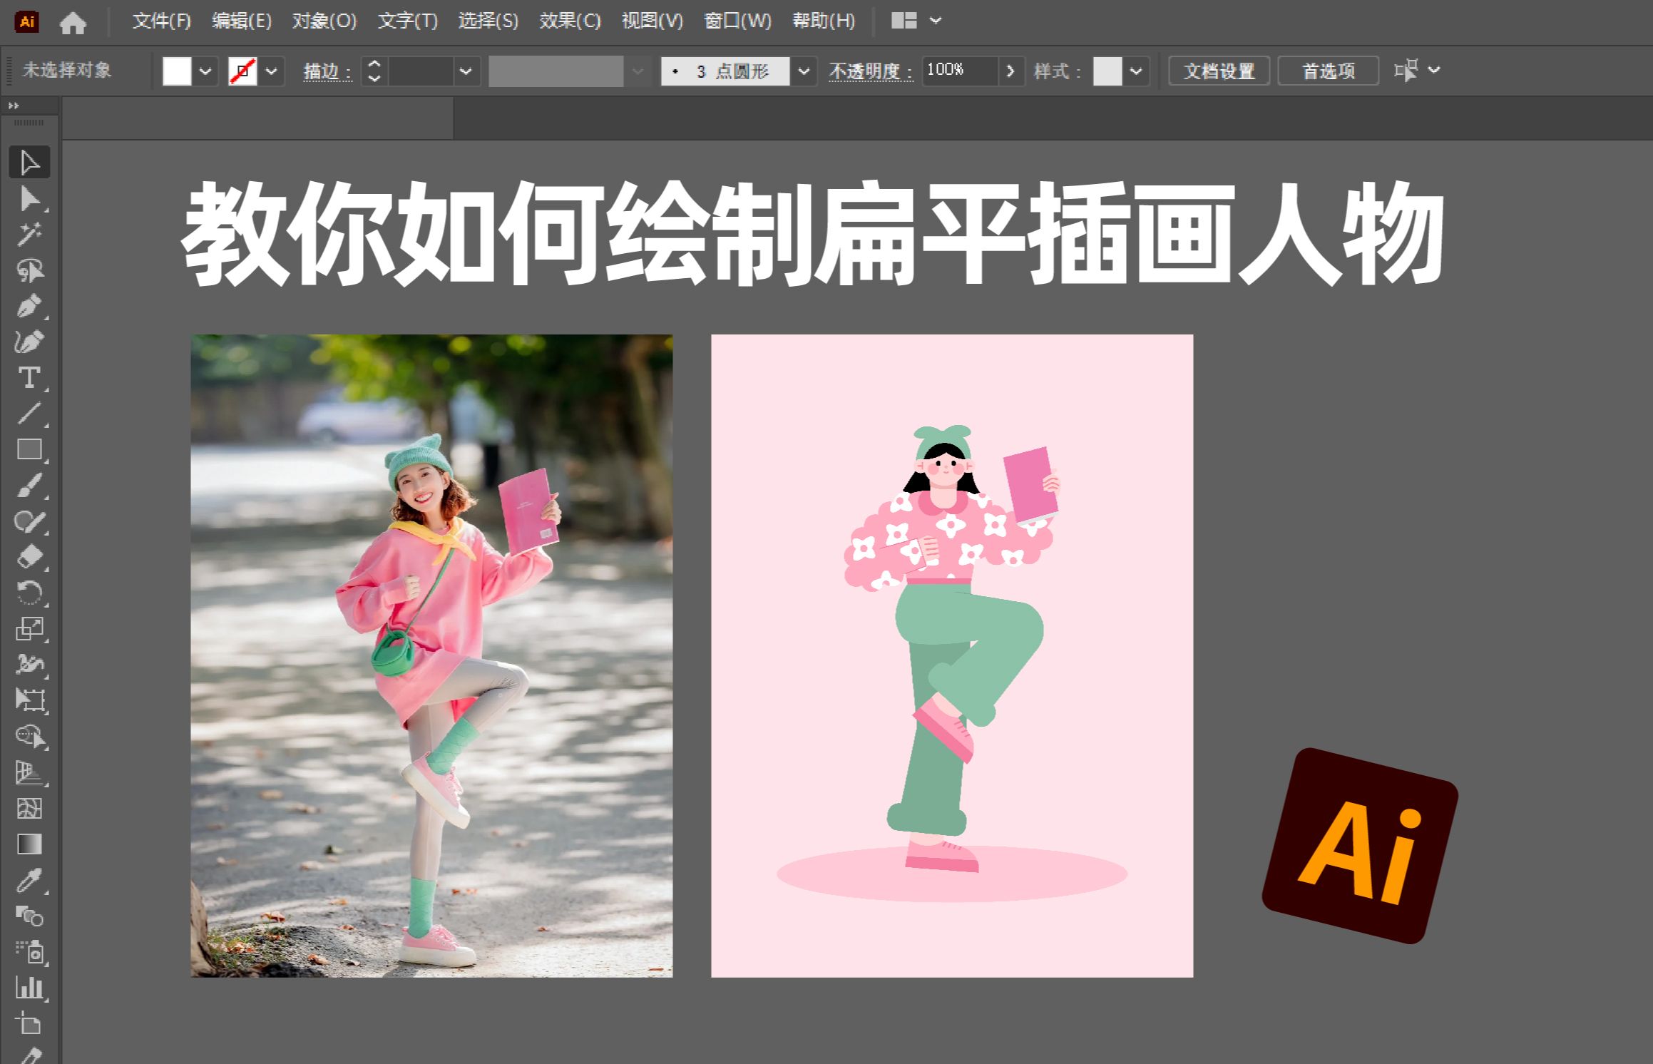Select the Pen tool
The width and height of the screenshot is (1653, 1064).
[29, 307]
